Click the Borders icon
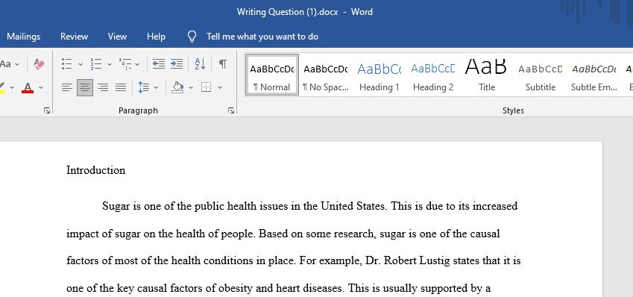The image size is (633, 297). (x=207, y=87)
